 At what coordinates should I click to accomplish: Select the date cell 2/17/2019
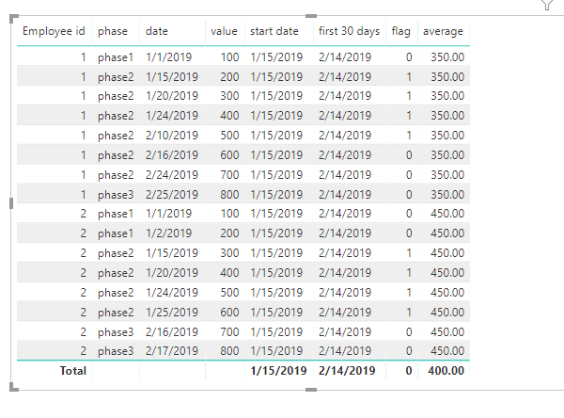click(172, 351)
